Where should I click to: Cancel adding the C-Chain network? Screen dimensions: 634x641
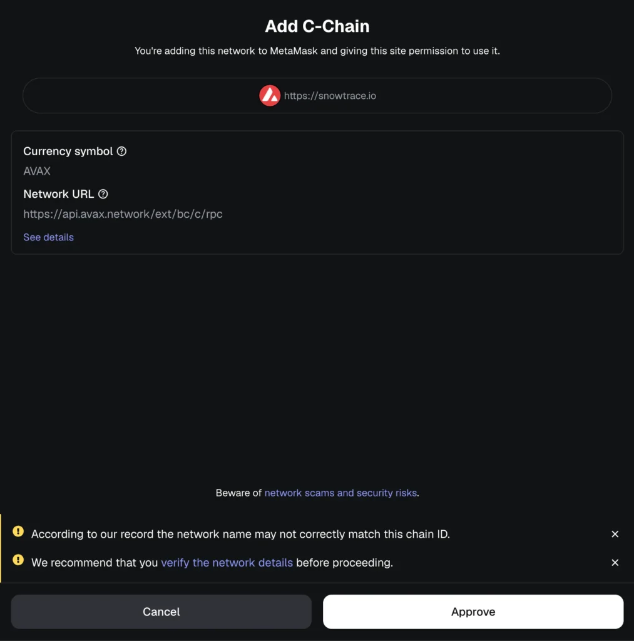[161, 612]
